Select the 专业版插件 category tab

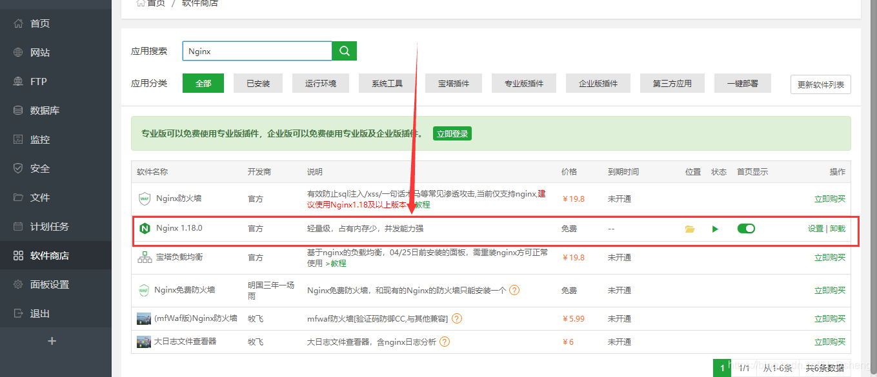click(524, 84)
